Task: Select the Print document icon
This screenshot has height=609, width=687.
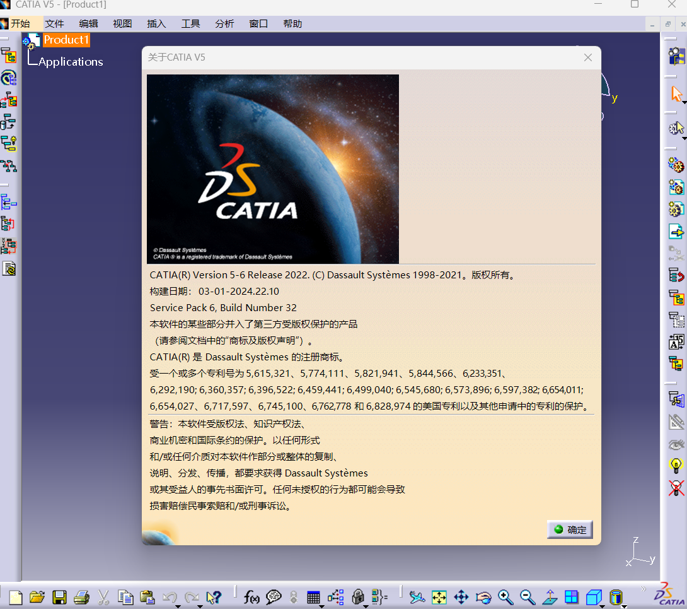Action: (x=81, y=597)
